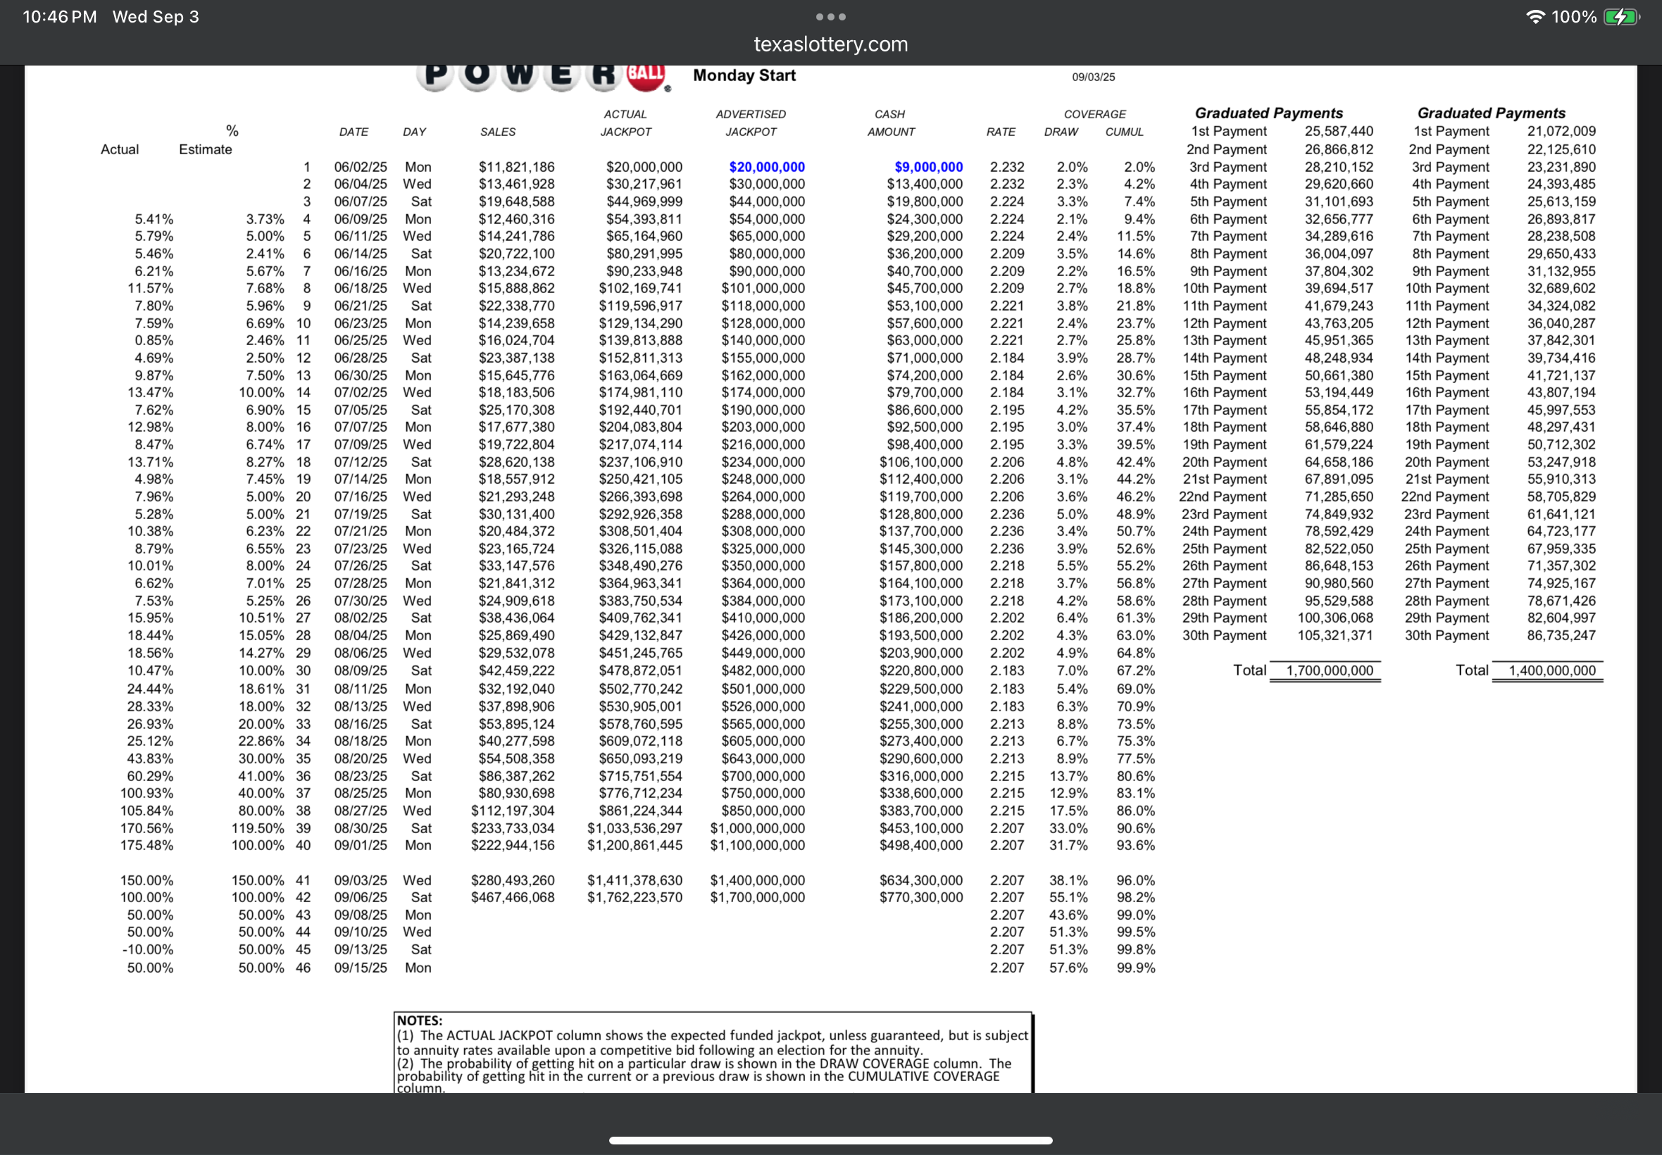Select the -10.00% actual percentage
The width and height of the screenshot is (1662, 1155).
(x=148, y=949)
